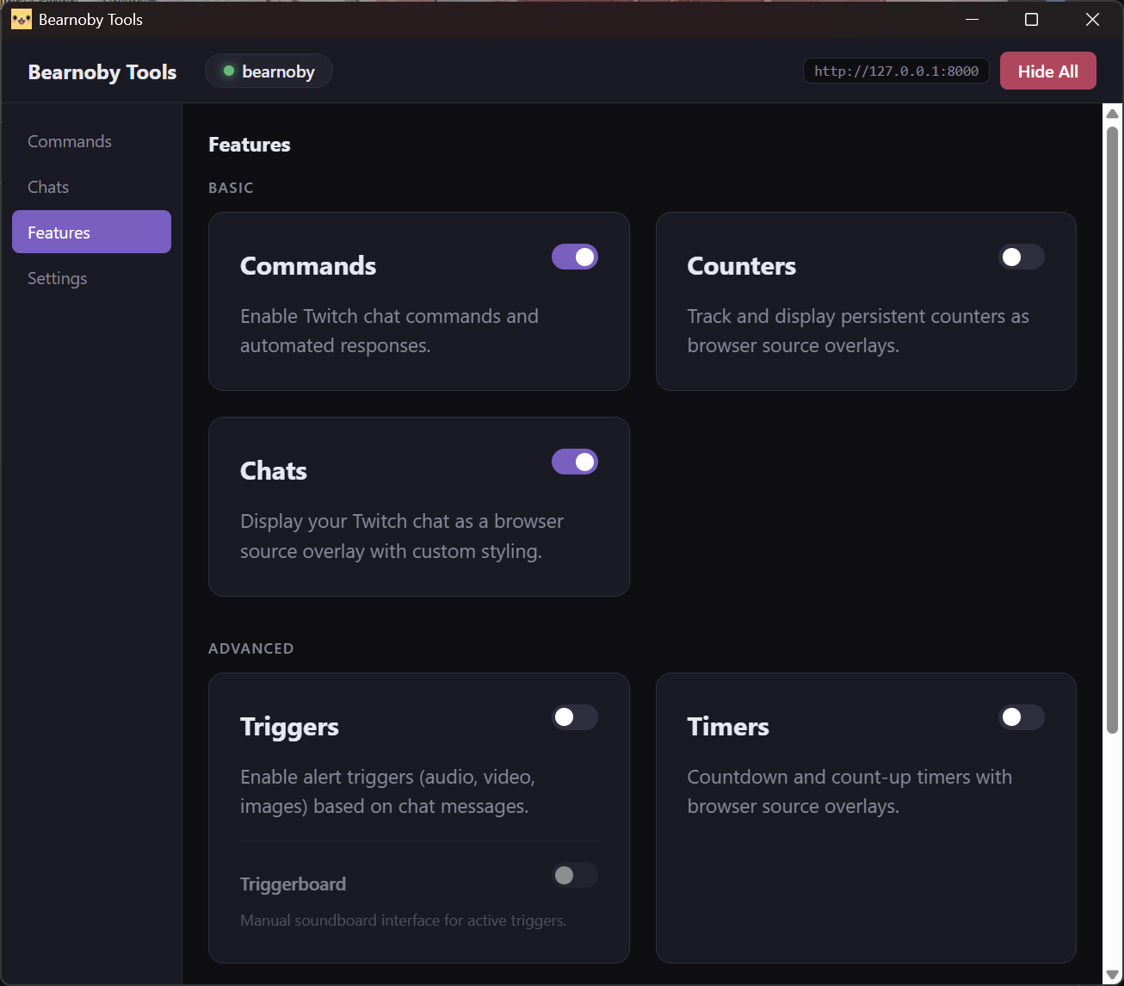Click 'Enable Twitch chat commands' description
1124x986 pixels.
coord(389,331)
